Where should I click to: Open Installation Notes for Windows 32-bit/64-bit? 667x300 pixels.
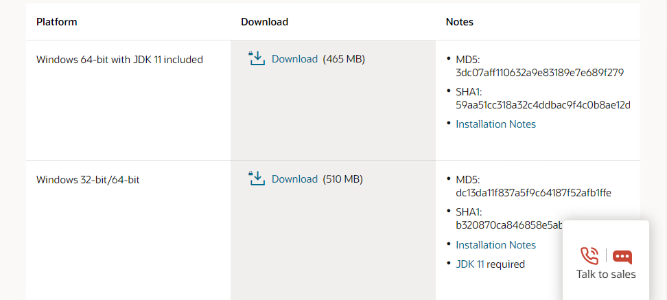(x=495, y=245)
